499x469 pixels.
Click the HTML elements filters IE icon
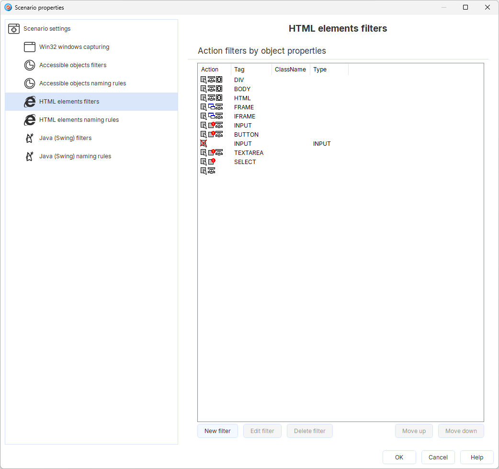click(30, 102)
